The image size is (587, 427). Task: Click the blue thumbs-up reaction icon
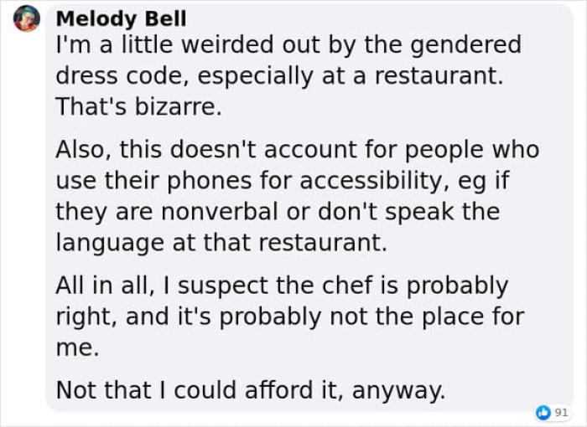pyautogui.click(x=542, y=414)
